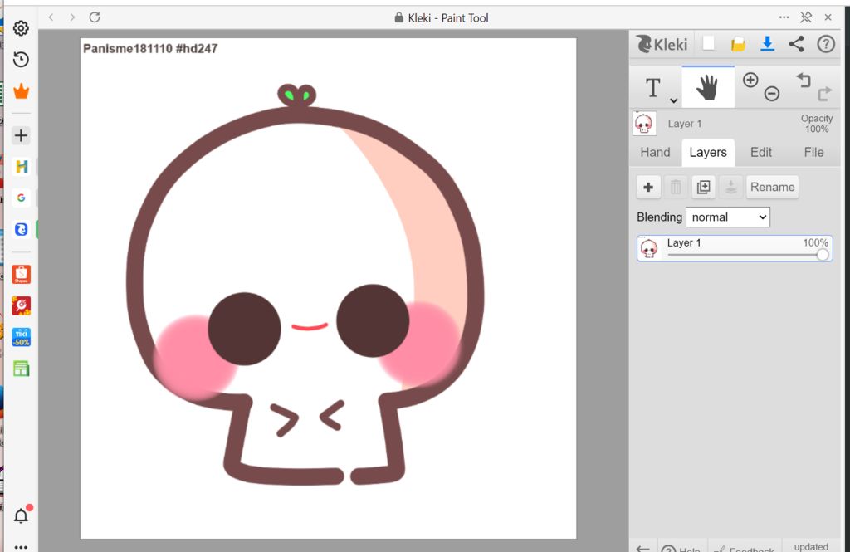Click the Layer 1 opacity slider handle

[x=823, y=255]
